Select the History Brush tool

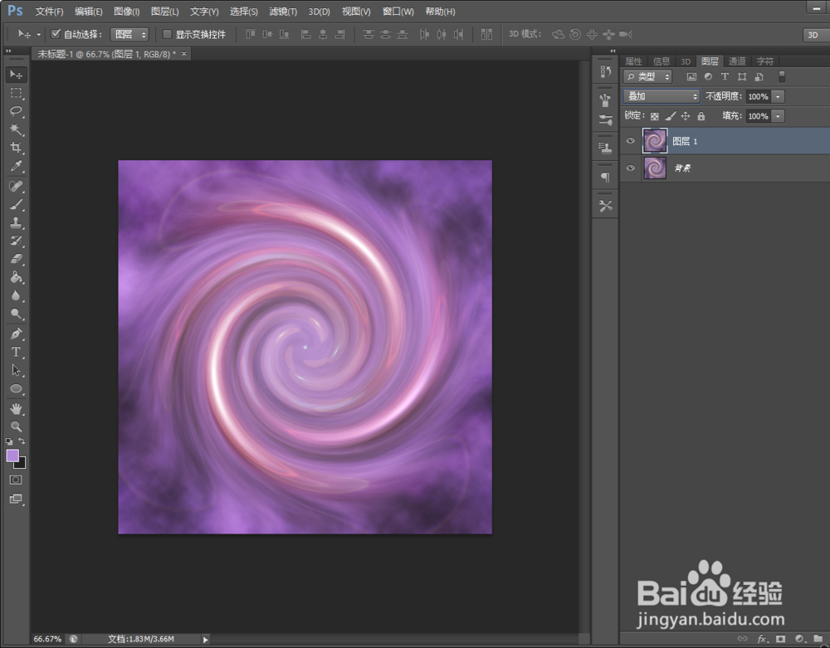click(x=17, y=241)
